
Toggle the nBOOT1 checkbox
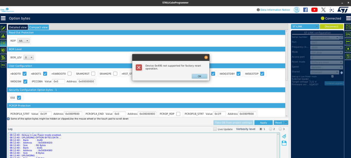(45, 74)
